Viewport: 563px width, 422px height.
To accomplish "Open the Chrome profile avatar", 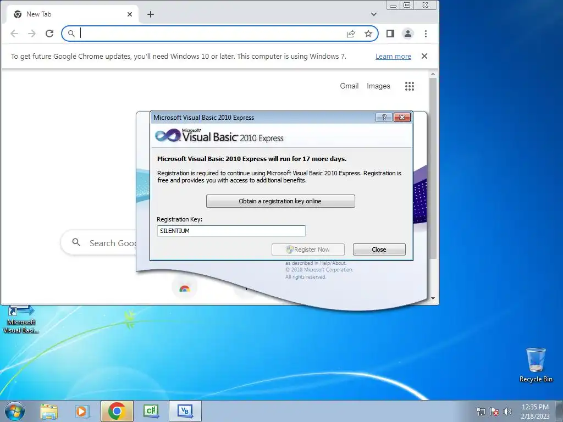I will pyautogui.click(x=408, y=34).
